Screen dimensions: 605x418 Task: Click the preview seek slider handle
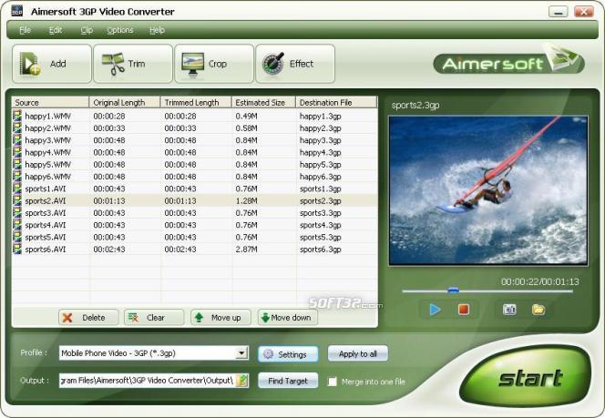coord(453,291)
